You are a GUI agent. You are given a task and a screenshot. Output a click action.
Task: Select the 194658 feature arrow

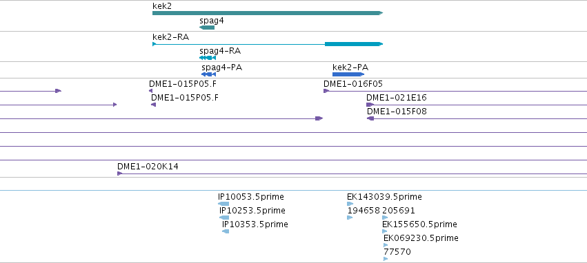tap(350, 218)
